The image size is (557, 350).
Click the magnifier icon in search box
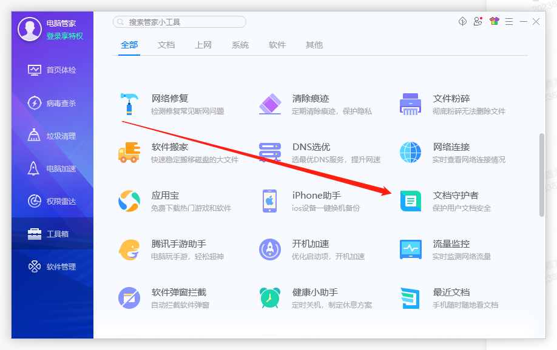[x=120, y=22]
